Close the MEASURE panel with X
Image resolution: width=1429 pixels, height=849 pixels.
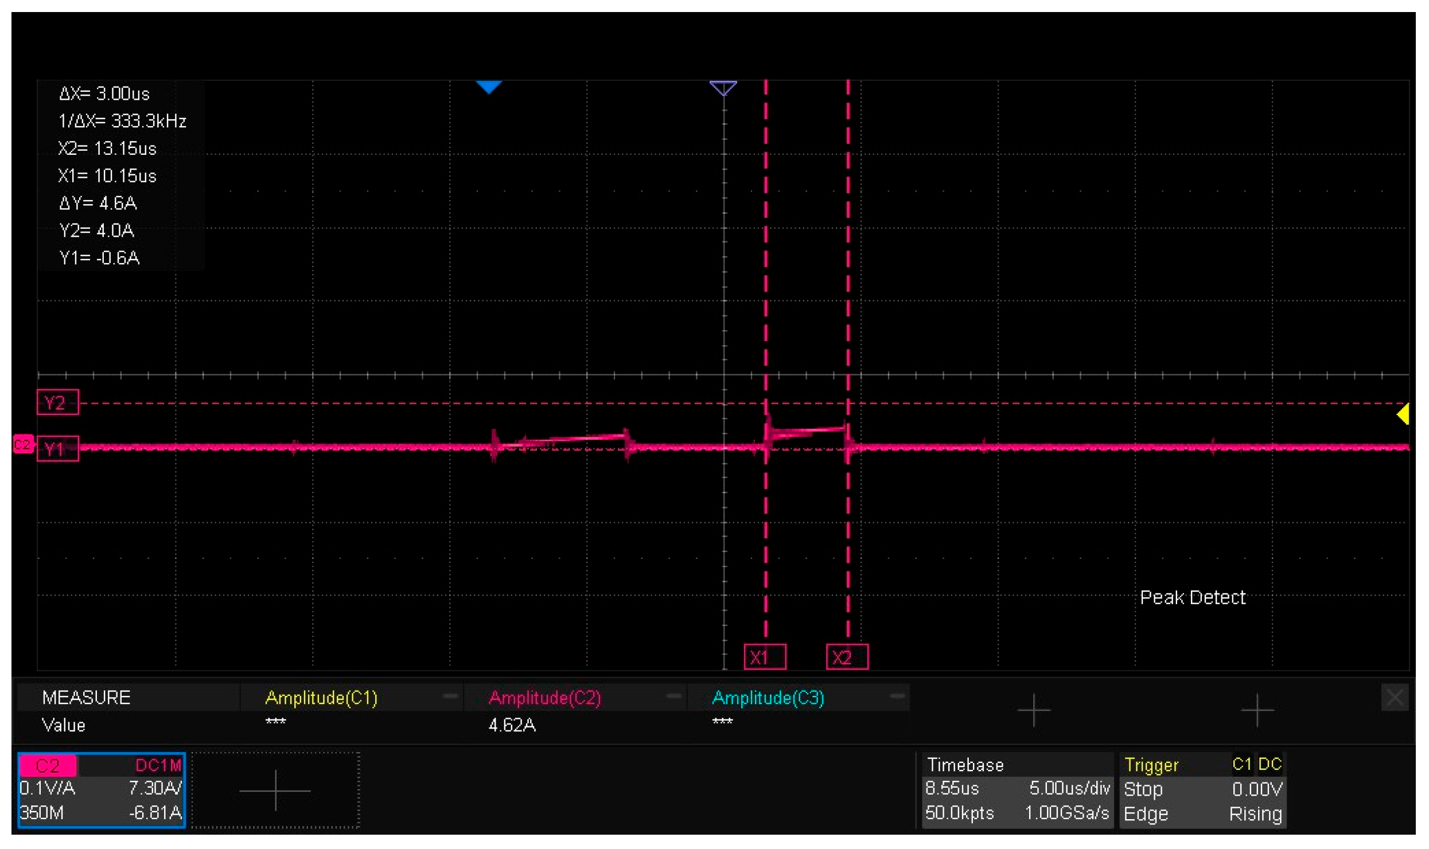(1394, 698)
